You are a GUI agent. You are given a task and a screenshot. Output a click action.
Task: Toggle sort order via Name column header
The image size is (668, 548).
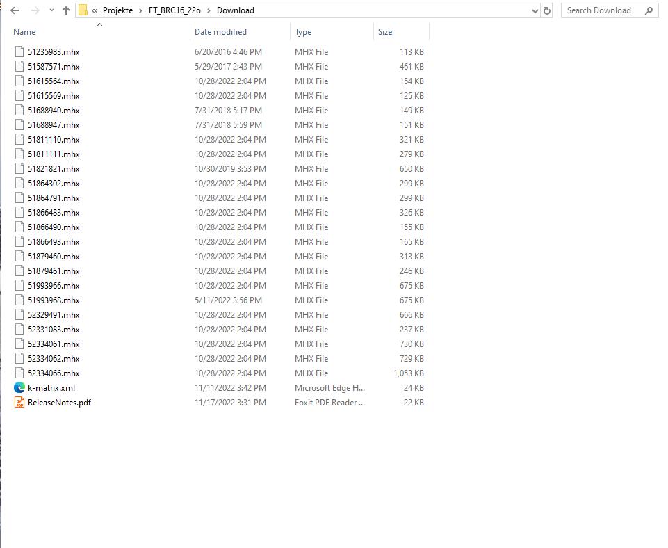[24, 32]
